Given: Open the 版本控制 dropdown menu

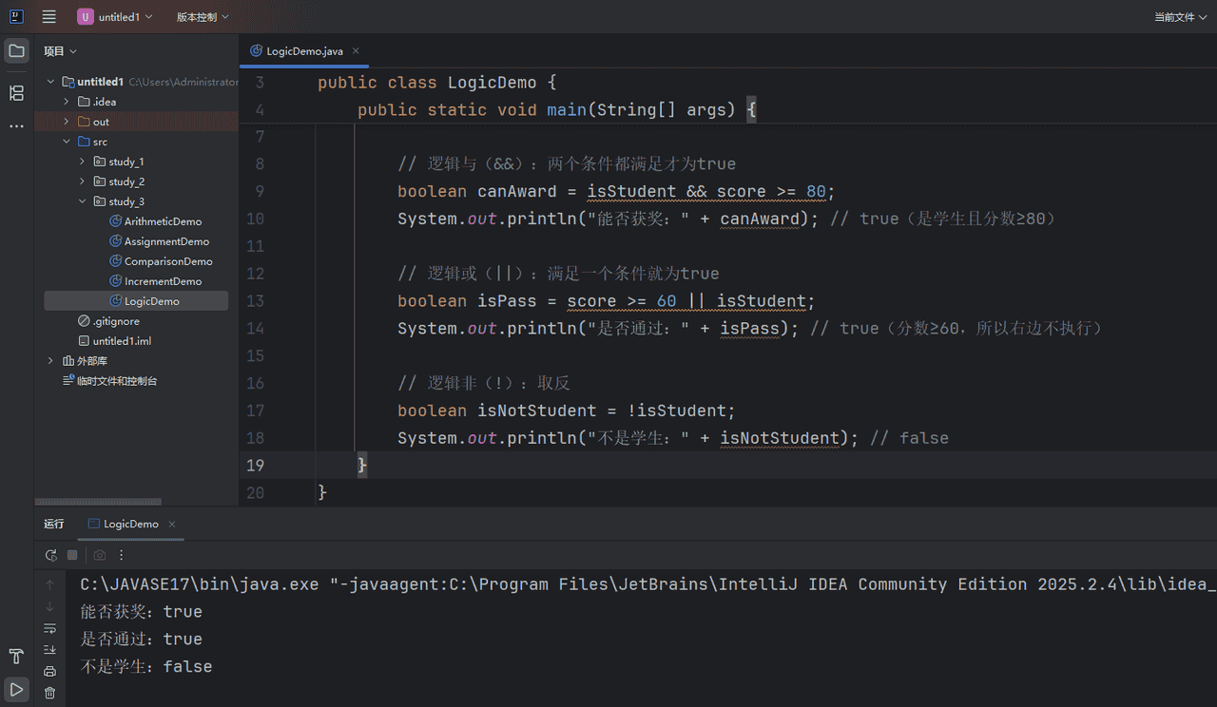Looking at the screenshot, I should [x=202, y=17].
